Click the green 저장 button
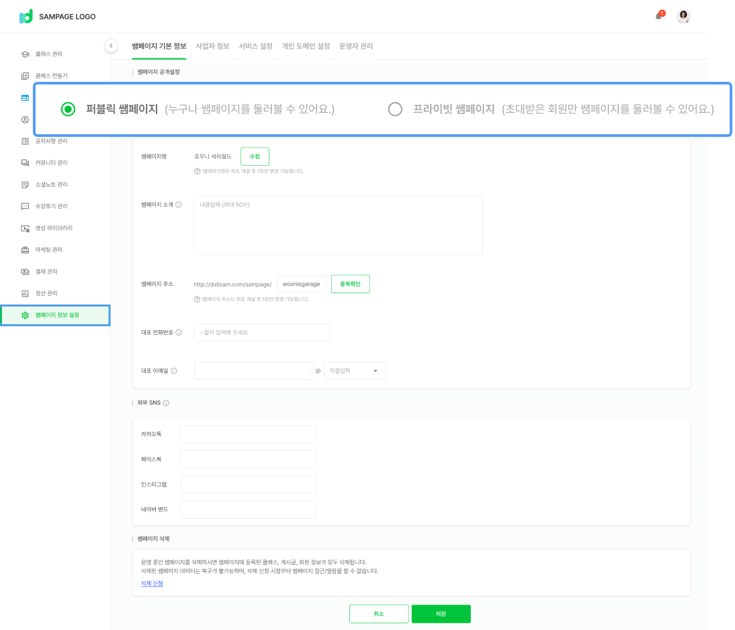 [x=441, y=614]
